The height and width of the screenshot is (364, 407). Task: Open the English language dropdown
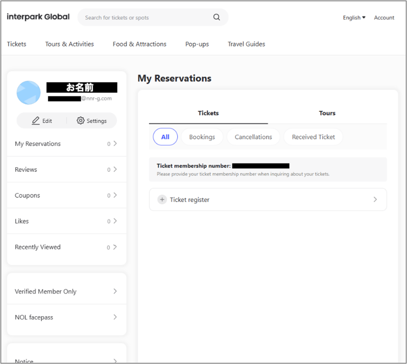(x=354, y=18)
